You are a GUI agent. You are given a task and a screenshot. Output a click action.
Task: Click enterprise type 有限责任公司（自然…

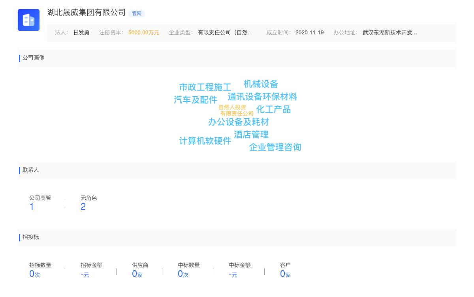[225, 33]
